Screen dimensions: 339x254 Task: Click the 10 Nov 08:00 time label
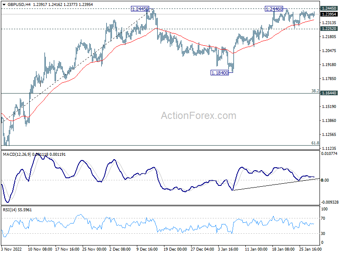40,249
